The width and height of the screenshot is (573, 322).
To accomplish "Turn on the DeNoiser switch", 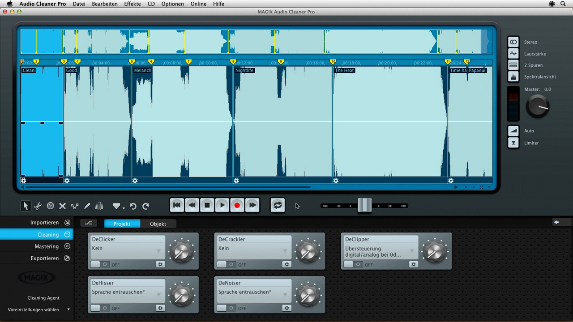I will point(227,308).
